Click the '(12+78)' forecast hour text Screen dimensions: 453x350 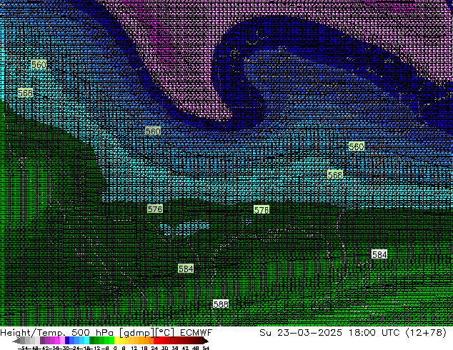[x=426, y=333]
